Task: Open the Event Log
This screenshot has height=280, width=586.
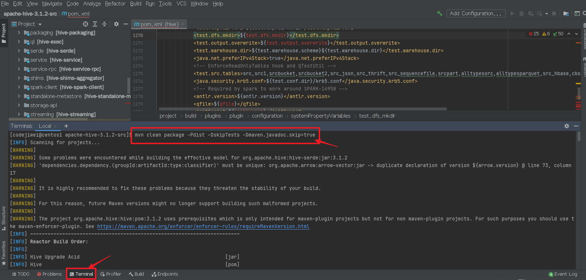Action: [563, 274]
